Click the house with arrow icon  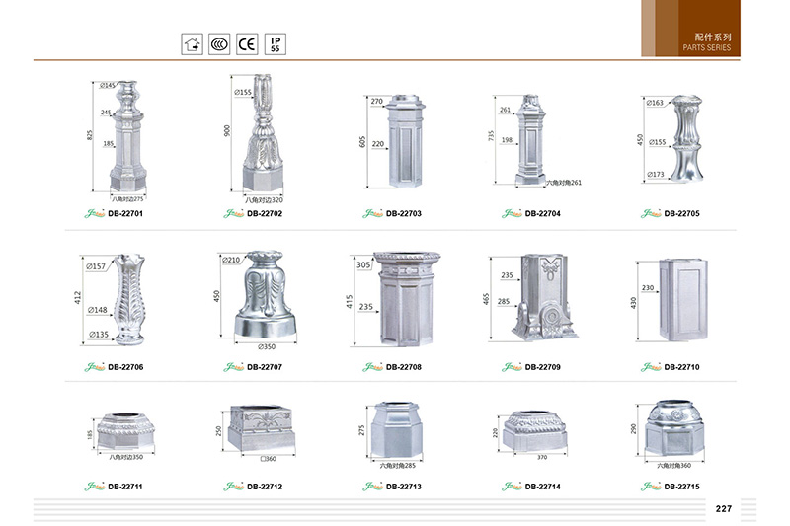click(192, 44)
